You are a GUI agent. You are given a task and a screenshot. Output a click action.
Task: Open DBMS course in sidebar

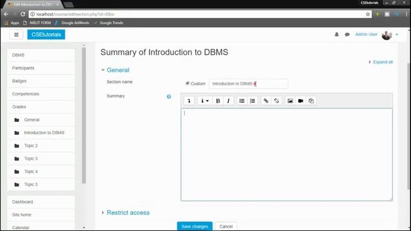(41, 55)
